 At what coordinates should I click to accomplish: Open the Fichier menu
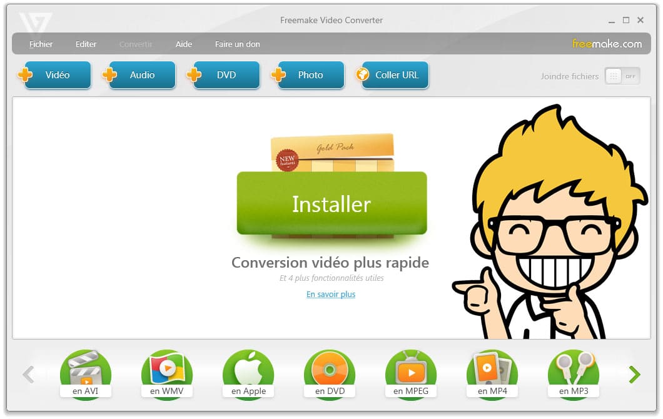[41, 44]
